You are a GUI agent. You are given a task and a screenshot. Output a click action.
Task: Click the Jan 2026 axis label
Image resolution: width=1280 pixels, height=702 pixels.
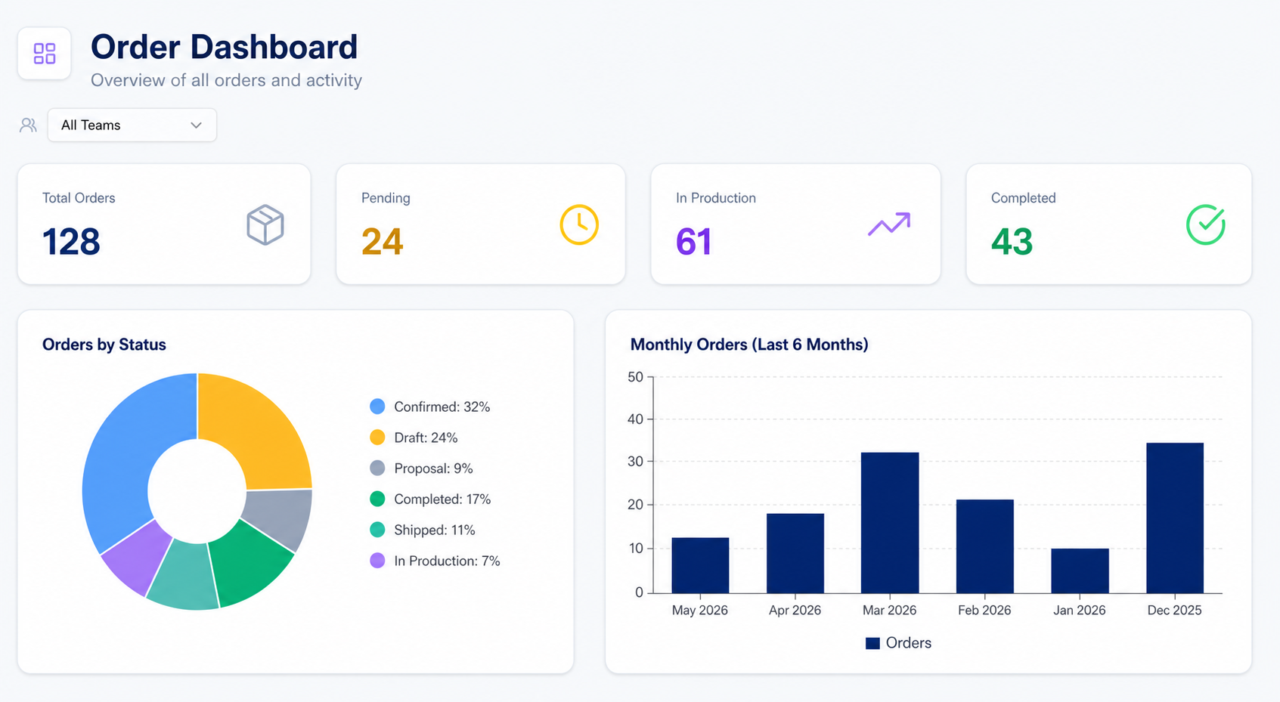(1080, 610)
